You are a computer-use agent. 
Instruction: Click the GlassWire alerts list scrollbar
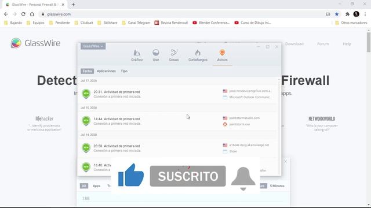click(279, 126)
